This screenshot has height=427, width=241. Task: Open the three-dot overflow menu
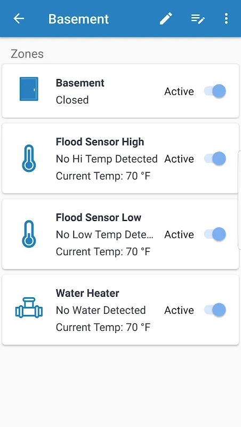tap(226, 19)
